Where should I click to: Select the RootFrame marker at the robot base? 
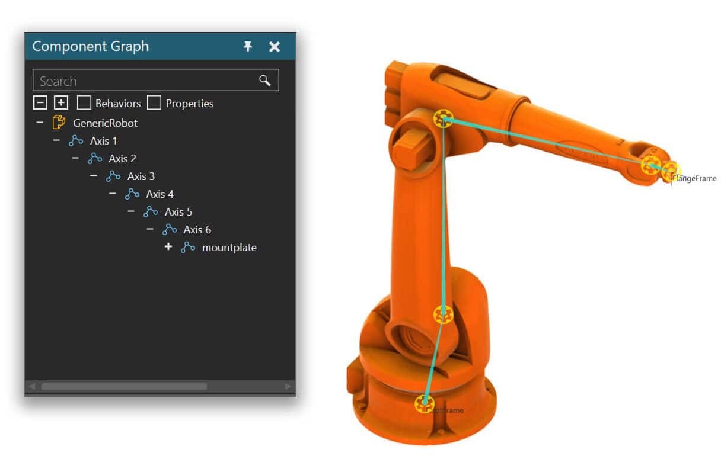tap(423, 404)
